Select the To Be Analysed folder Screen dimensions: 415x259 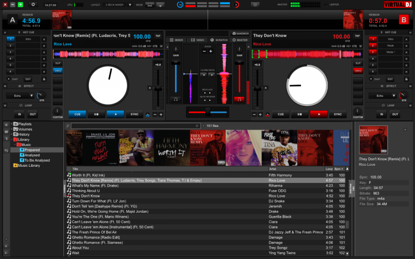[37, 160]
